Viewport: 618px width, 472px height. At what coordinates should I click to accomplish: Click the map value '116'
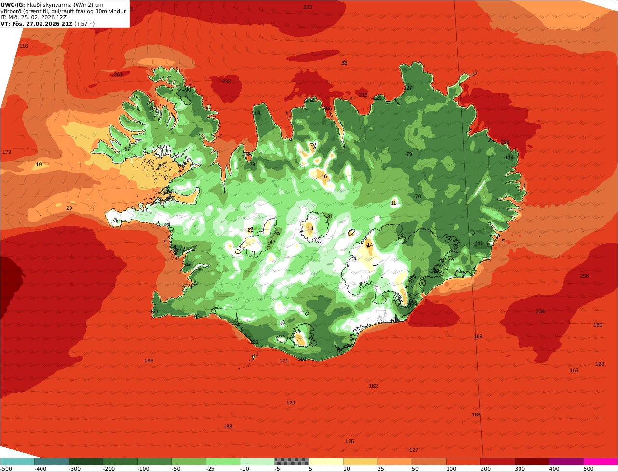(24, 46)
